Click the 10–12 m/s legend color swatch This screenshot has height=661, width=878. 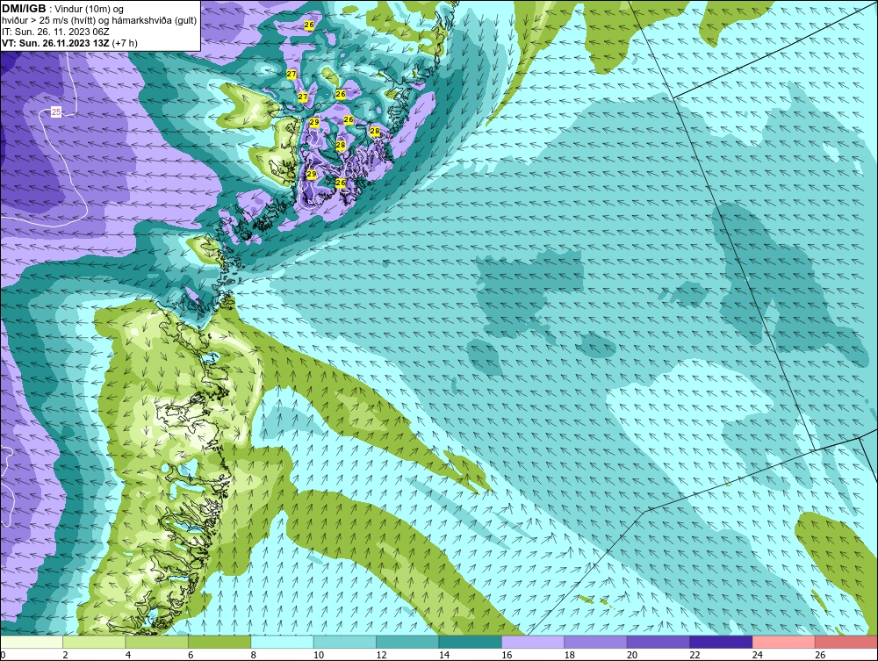pos(345,642)
